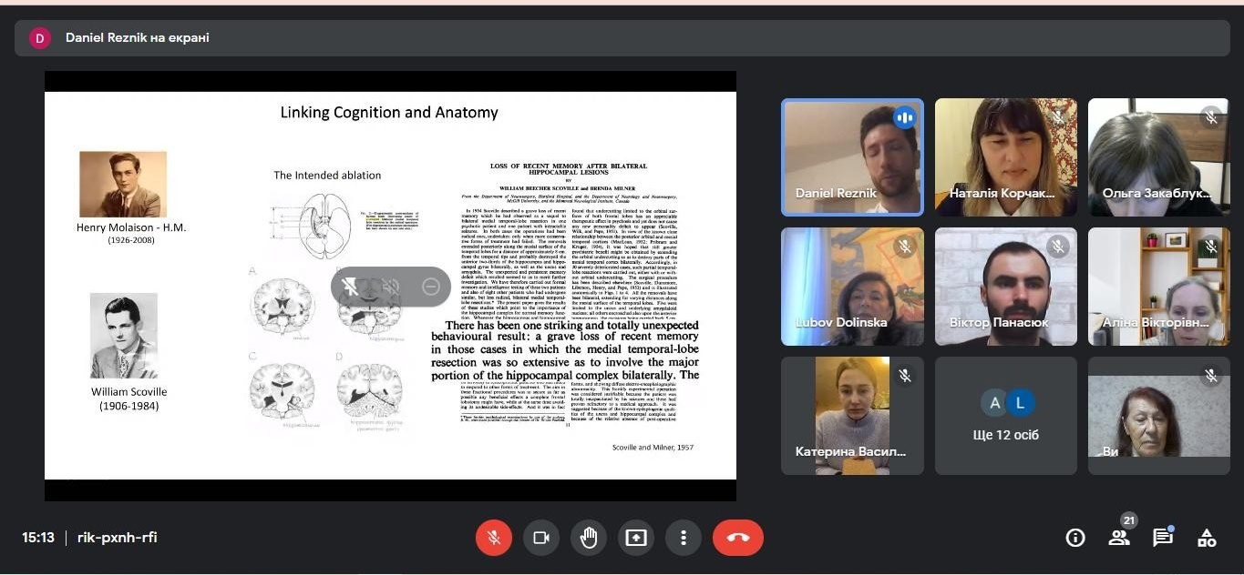Click the meeting code rik-pxnh-rfi
Screen dimensions: 1244x575
118,538
